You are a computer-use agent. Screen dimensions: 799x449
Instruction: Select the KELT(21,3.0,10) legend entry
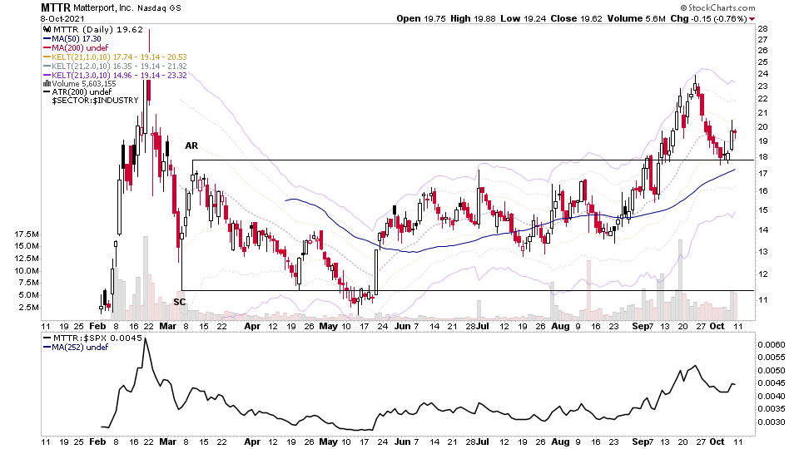coord(115,76)
